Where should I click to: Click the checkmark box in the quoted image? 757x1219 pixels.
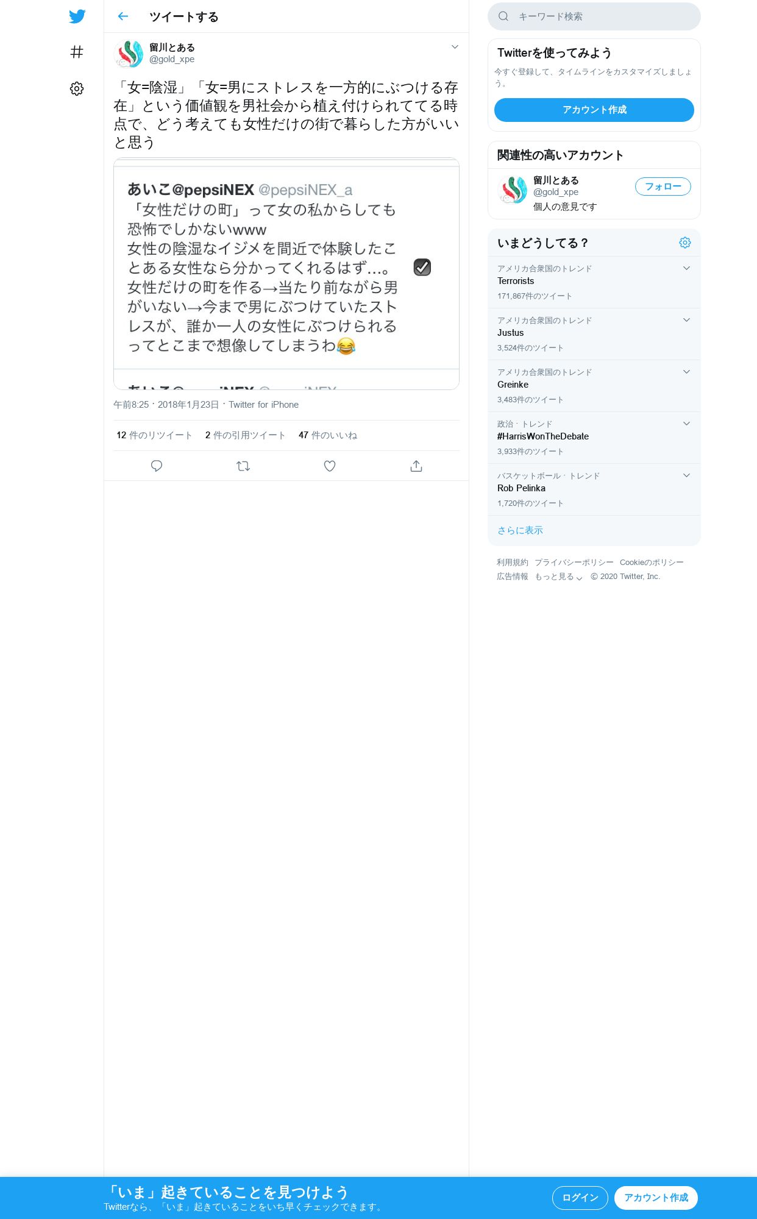(x=422, y=267)
